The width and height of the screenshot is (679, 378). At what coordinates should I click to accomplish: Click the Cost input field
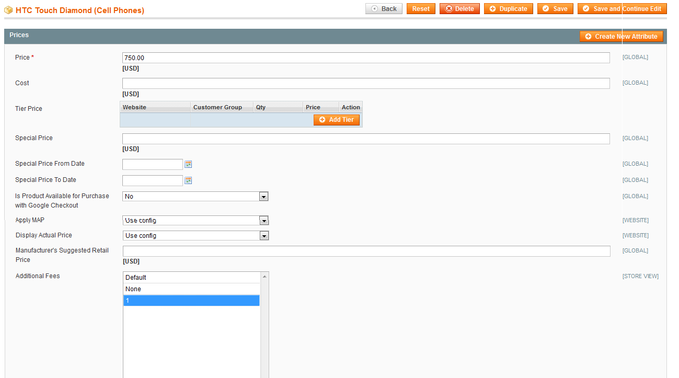(x=366, y=84)
